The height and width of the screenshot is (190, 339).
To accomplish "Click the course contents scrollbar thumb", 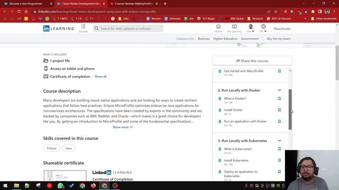I will [290, 109].
